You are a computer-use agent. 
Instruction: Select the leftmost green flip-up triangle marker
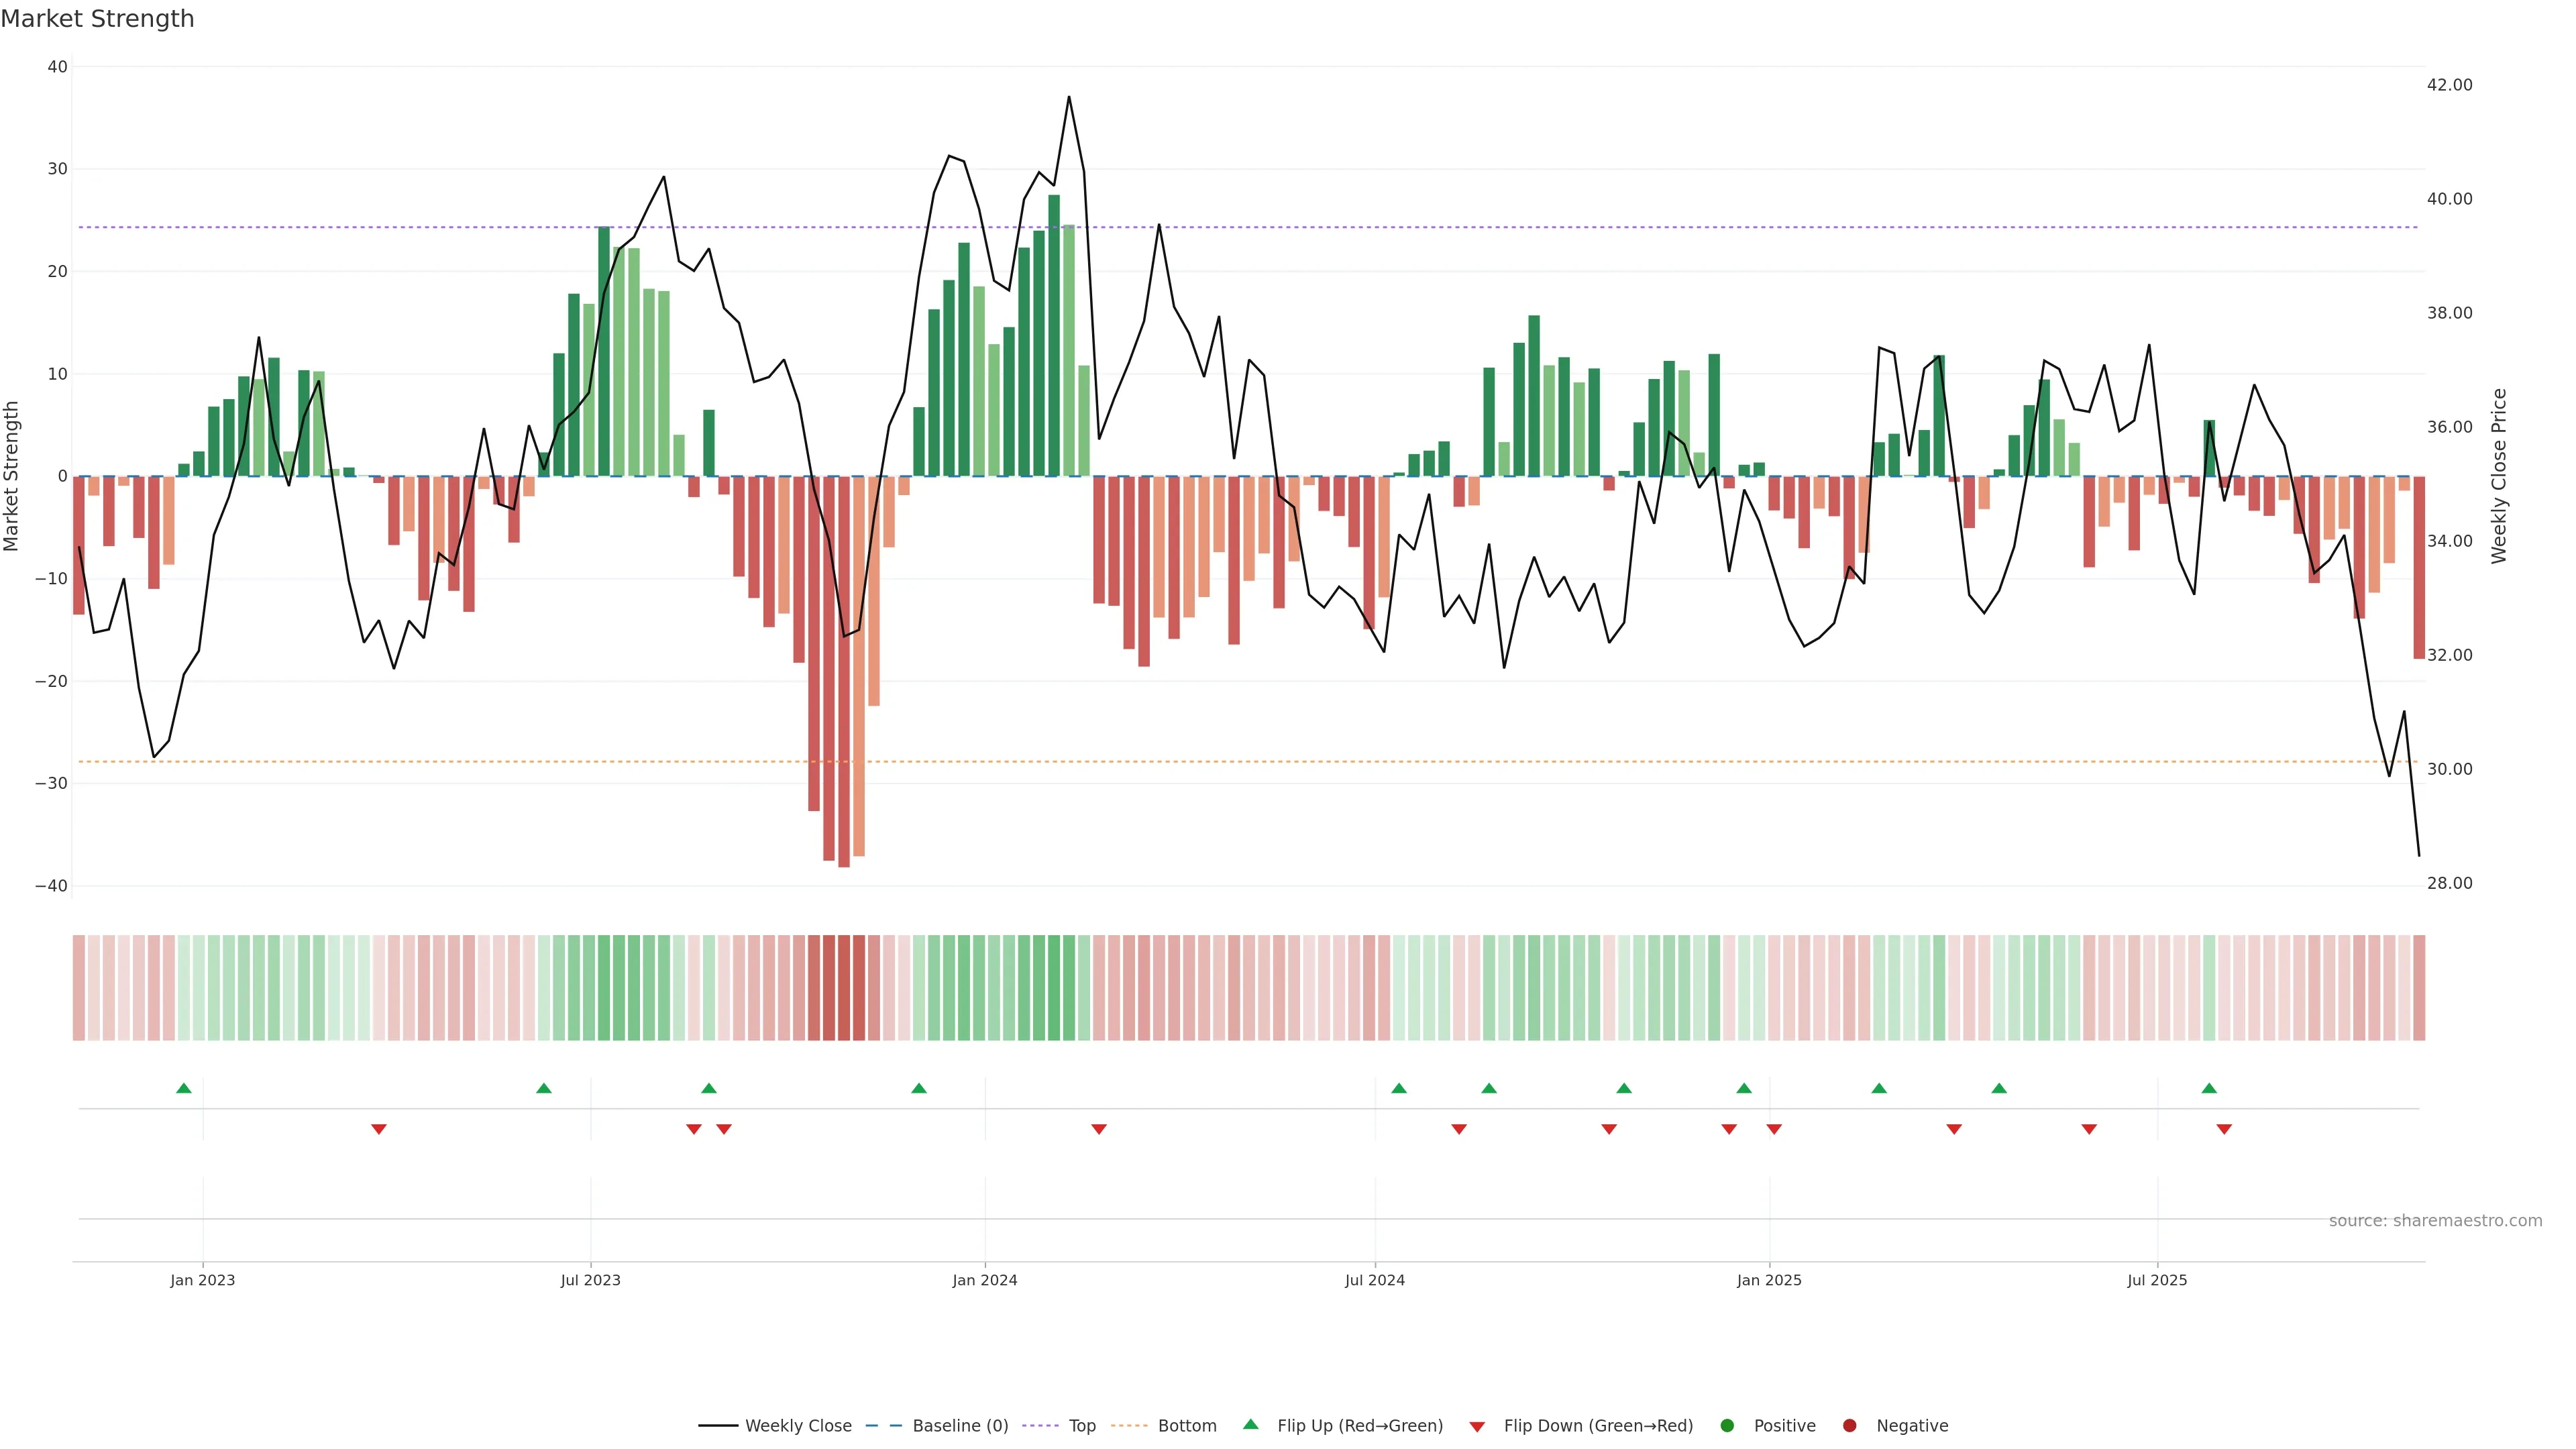coord(184,1088)
